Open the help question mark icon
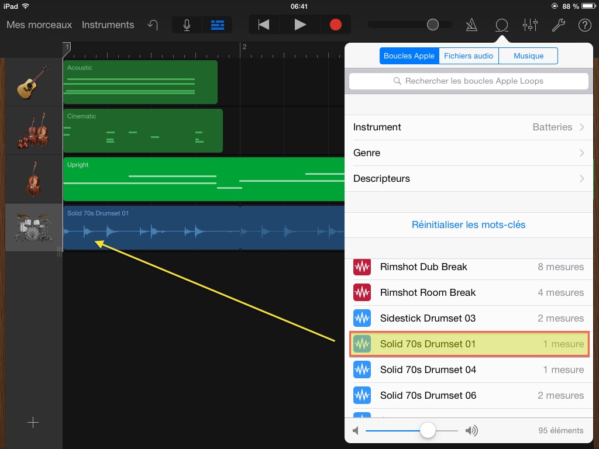This screenshot has height=449, width=599. coord(584,25)
